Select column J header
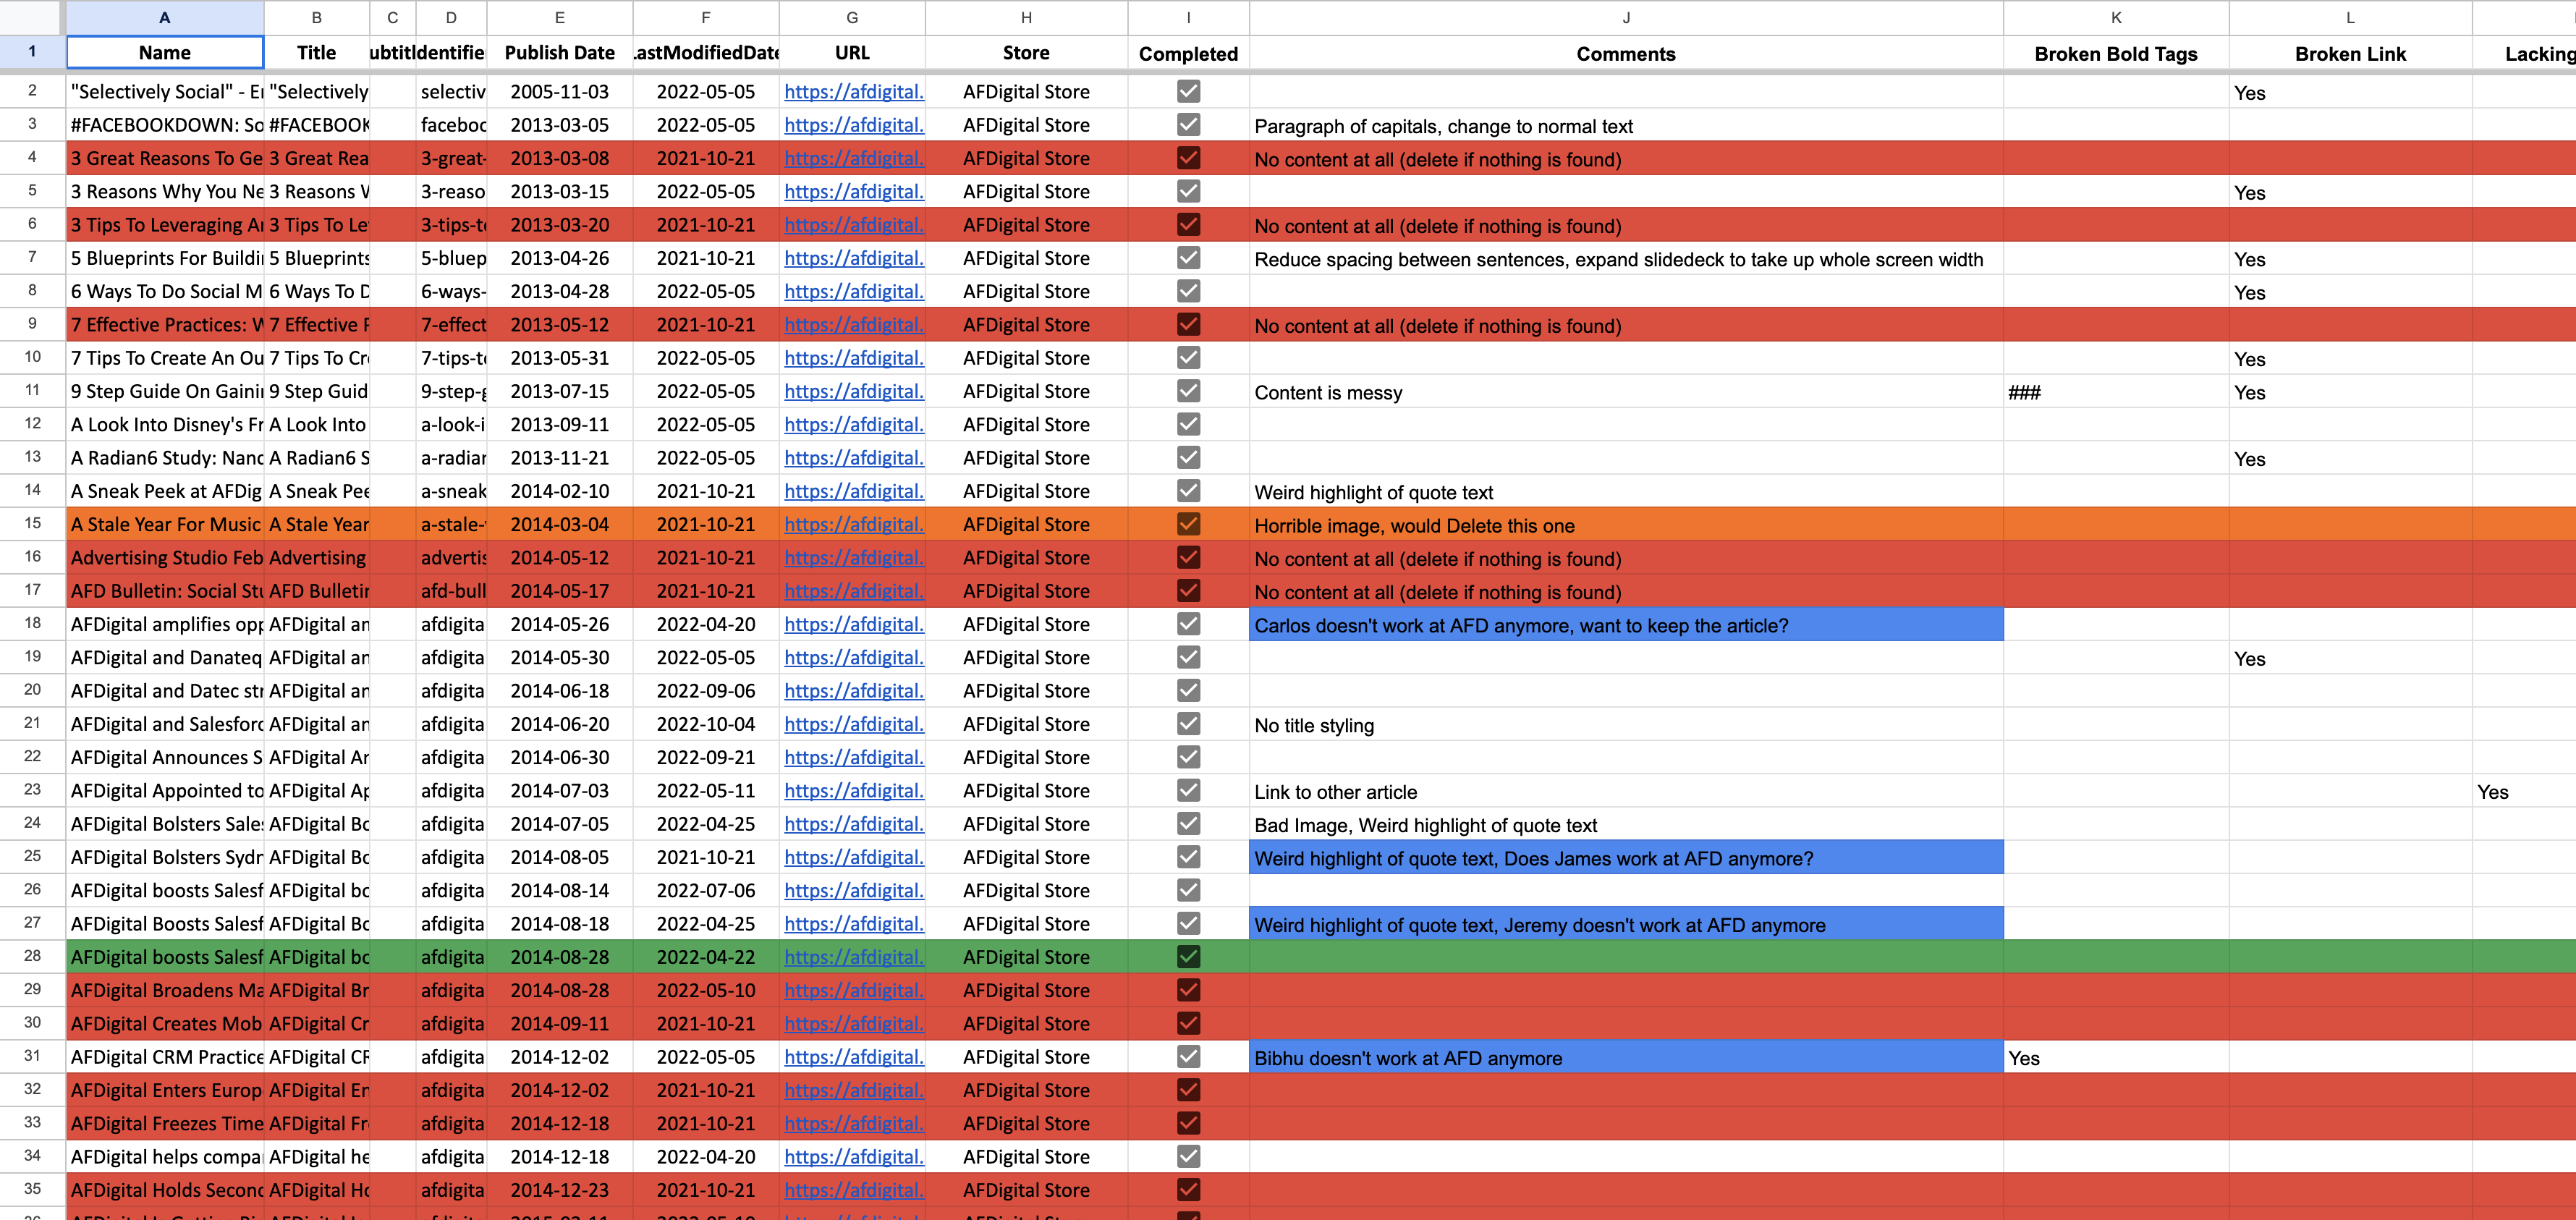The width and height of the screenshot is (2576, 1220). pyautogui.click(x=1626, y=17)
